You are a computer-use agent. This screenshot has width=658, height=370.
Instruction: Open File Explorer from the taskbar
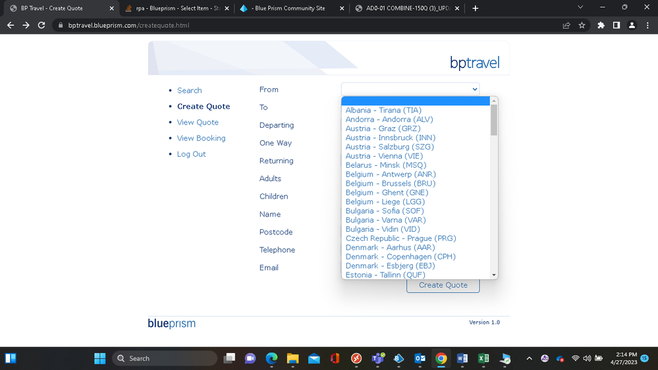(x=292, y=358)
